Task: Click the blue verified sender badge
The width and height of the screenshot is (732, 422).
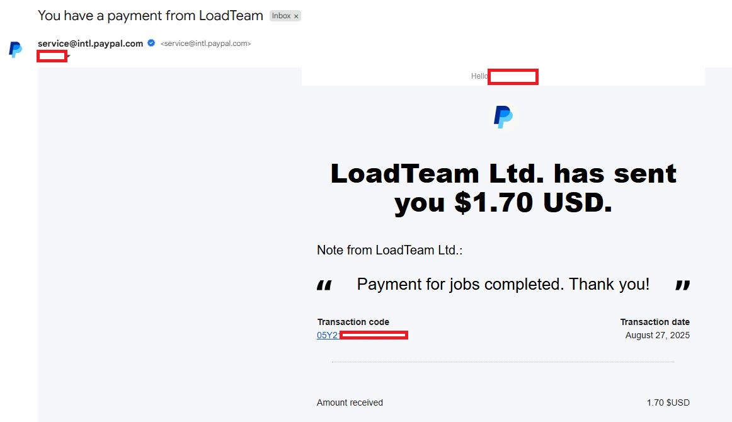Action: coord(151,43)
